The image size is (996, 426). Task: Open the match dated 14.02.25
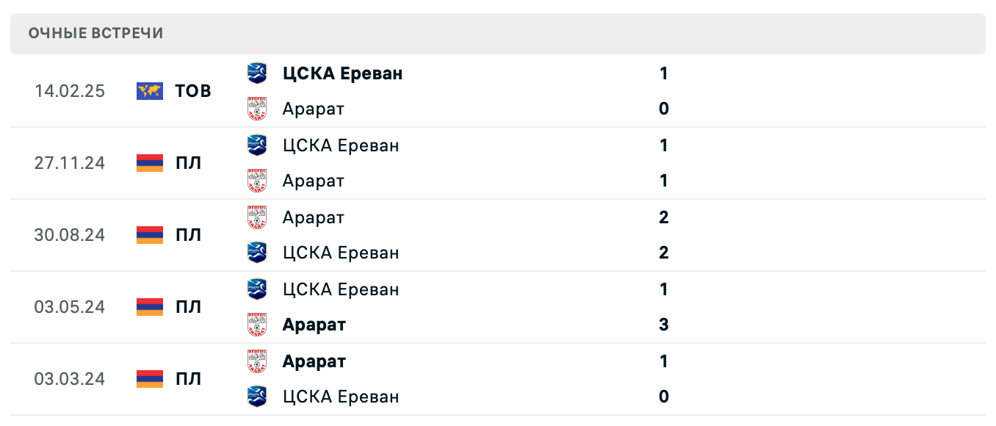69,91
